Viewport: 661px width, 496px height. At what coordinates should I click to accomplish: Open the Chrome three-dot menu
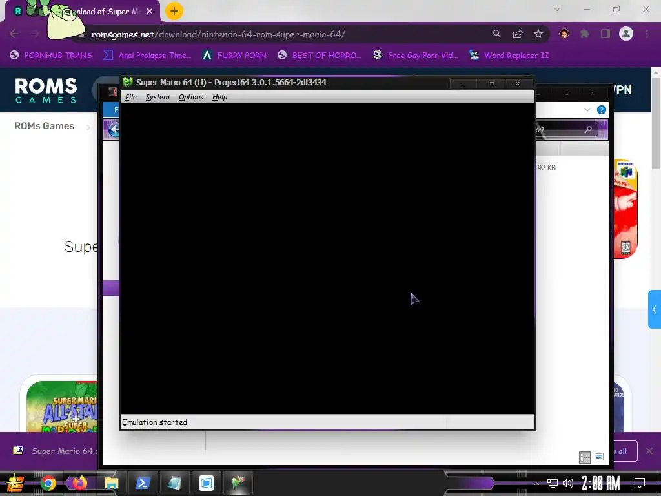pos(647,34)
